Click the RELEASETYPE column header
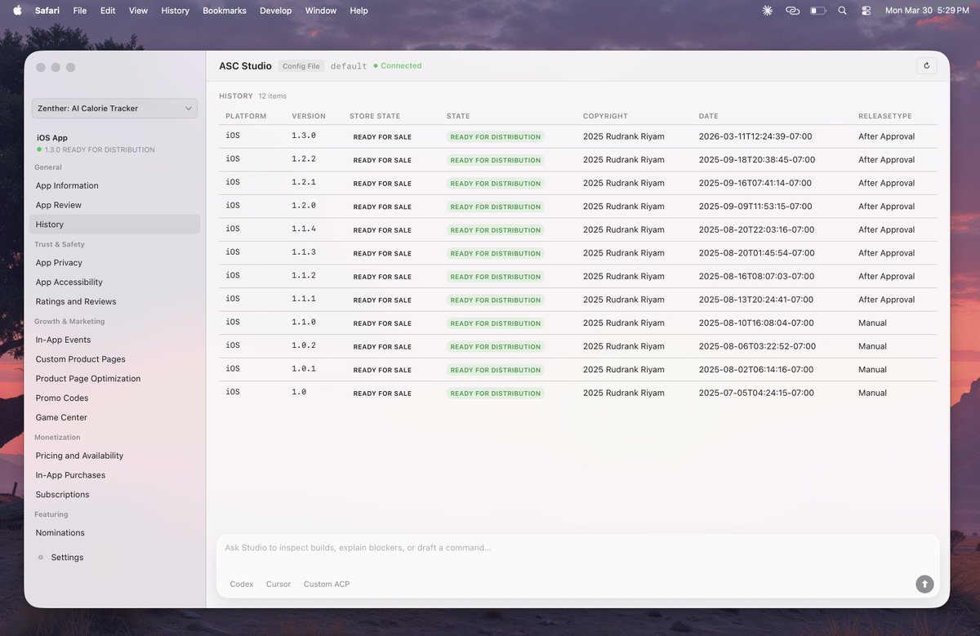The width and height of the screenshot is (980, 636). pos(885,116)
